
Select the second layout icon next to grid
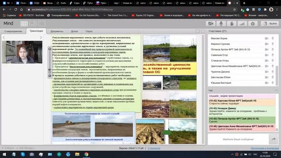tap(33, 23)
